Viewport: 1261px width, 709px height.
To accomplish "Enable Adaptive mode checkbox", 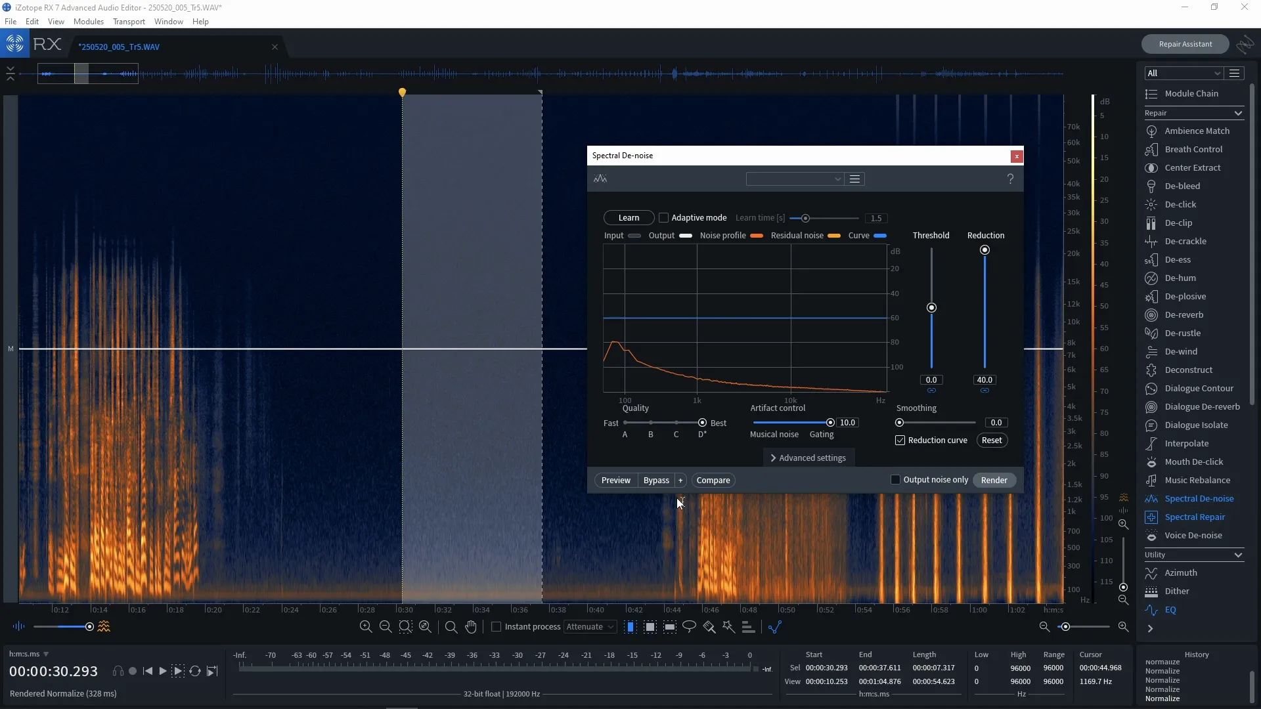I will (663, 218).
